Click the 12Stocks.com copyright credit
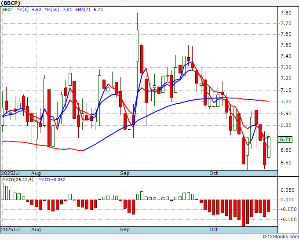The width and height of the screenshot is (299, 240). 281,236
